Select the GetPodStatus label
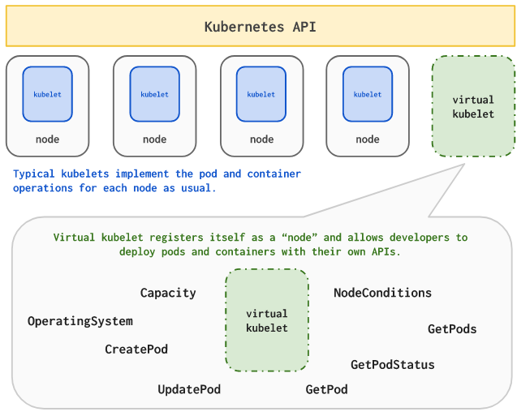The image size is (517, 416). click(x=392, y=365)
